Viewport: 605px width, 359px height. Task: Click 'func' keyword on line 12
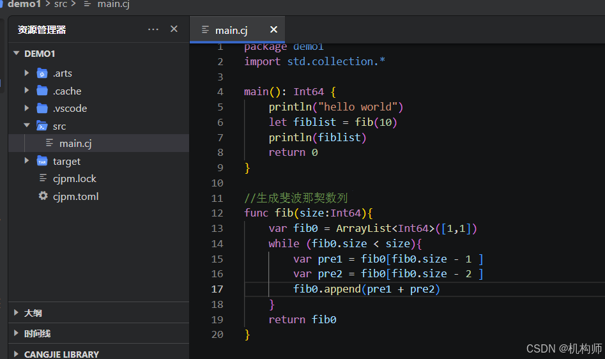(x=256, y=213)
